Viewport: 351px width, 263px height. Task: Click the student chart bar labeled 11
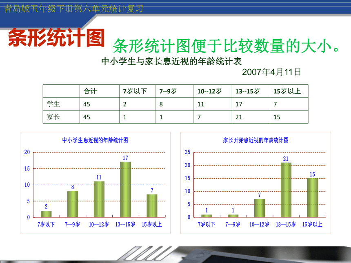pos(99,199)
